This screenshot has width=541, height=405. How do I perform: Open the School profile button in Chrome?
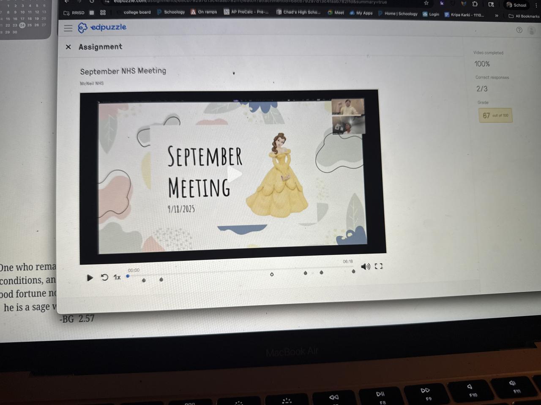[x=516, y=5]
